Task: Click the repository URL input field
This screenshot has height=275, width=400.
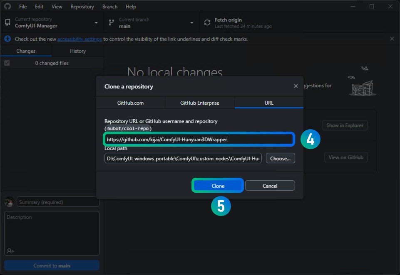Action: 199,139
